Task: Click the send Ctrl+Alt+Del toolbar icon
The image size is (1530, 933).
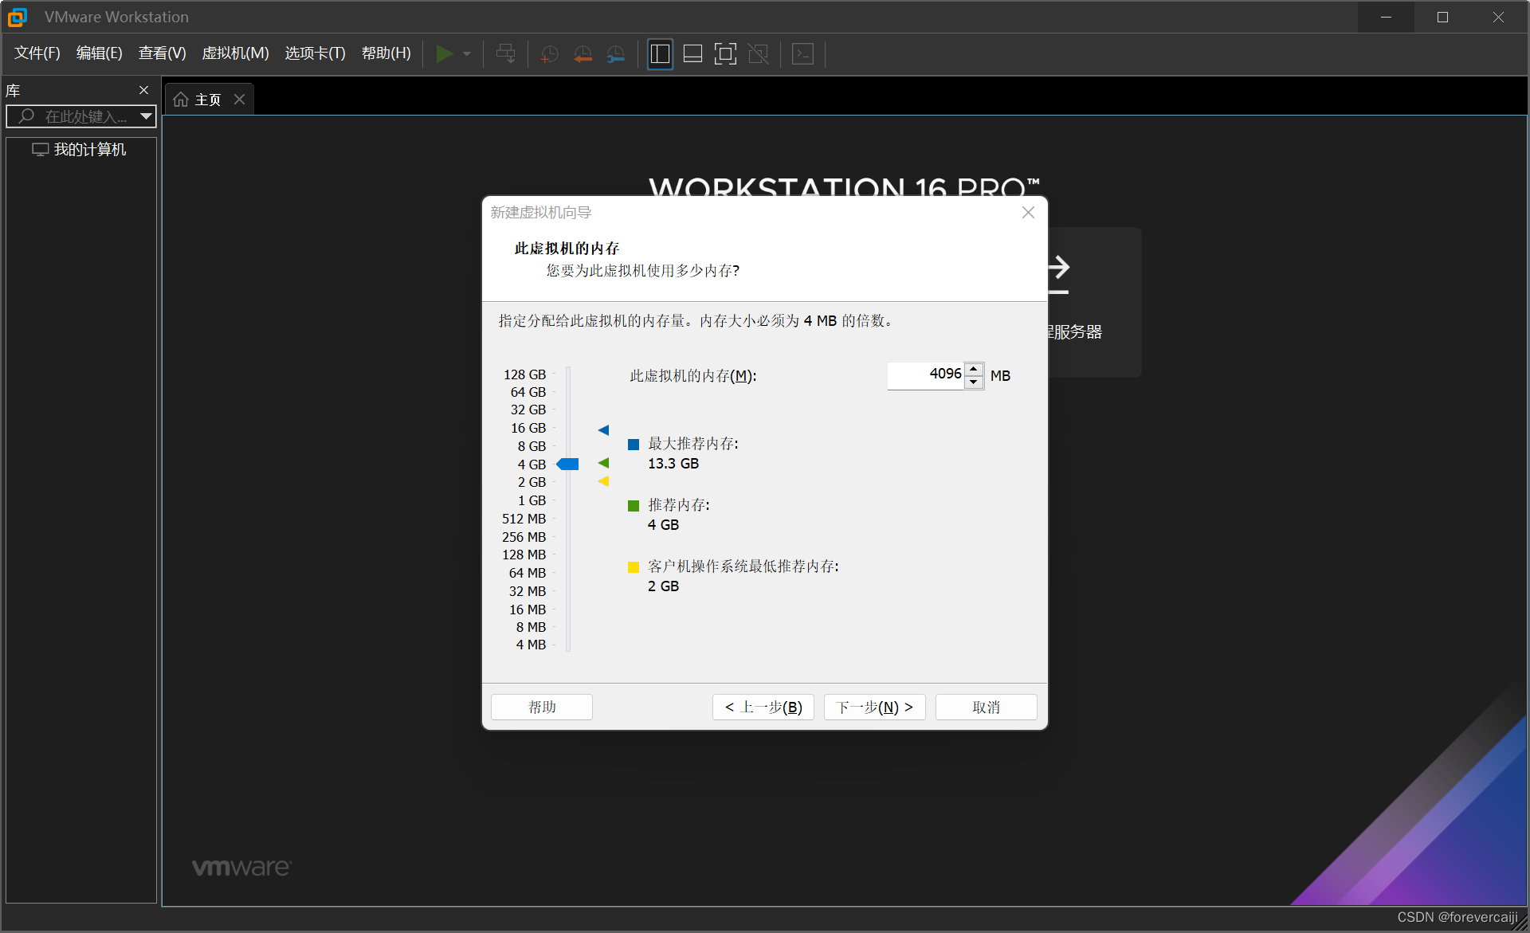Action: coord(505,53)
